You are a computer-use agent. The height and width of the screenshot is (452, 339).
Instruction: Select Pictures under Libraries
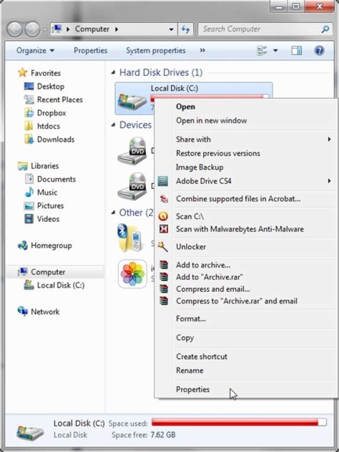pyautogui.click(x=50, y=206)
